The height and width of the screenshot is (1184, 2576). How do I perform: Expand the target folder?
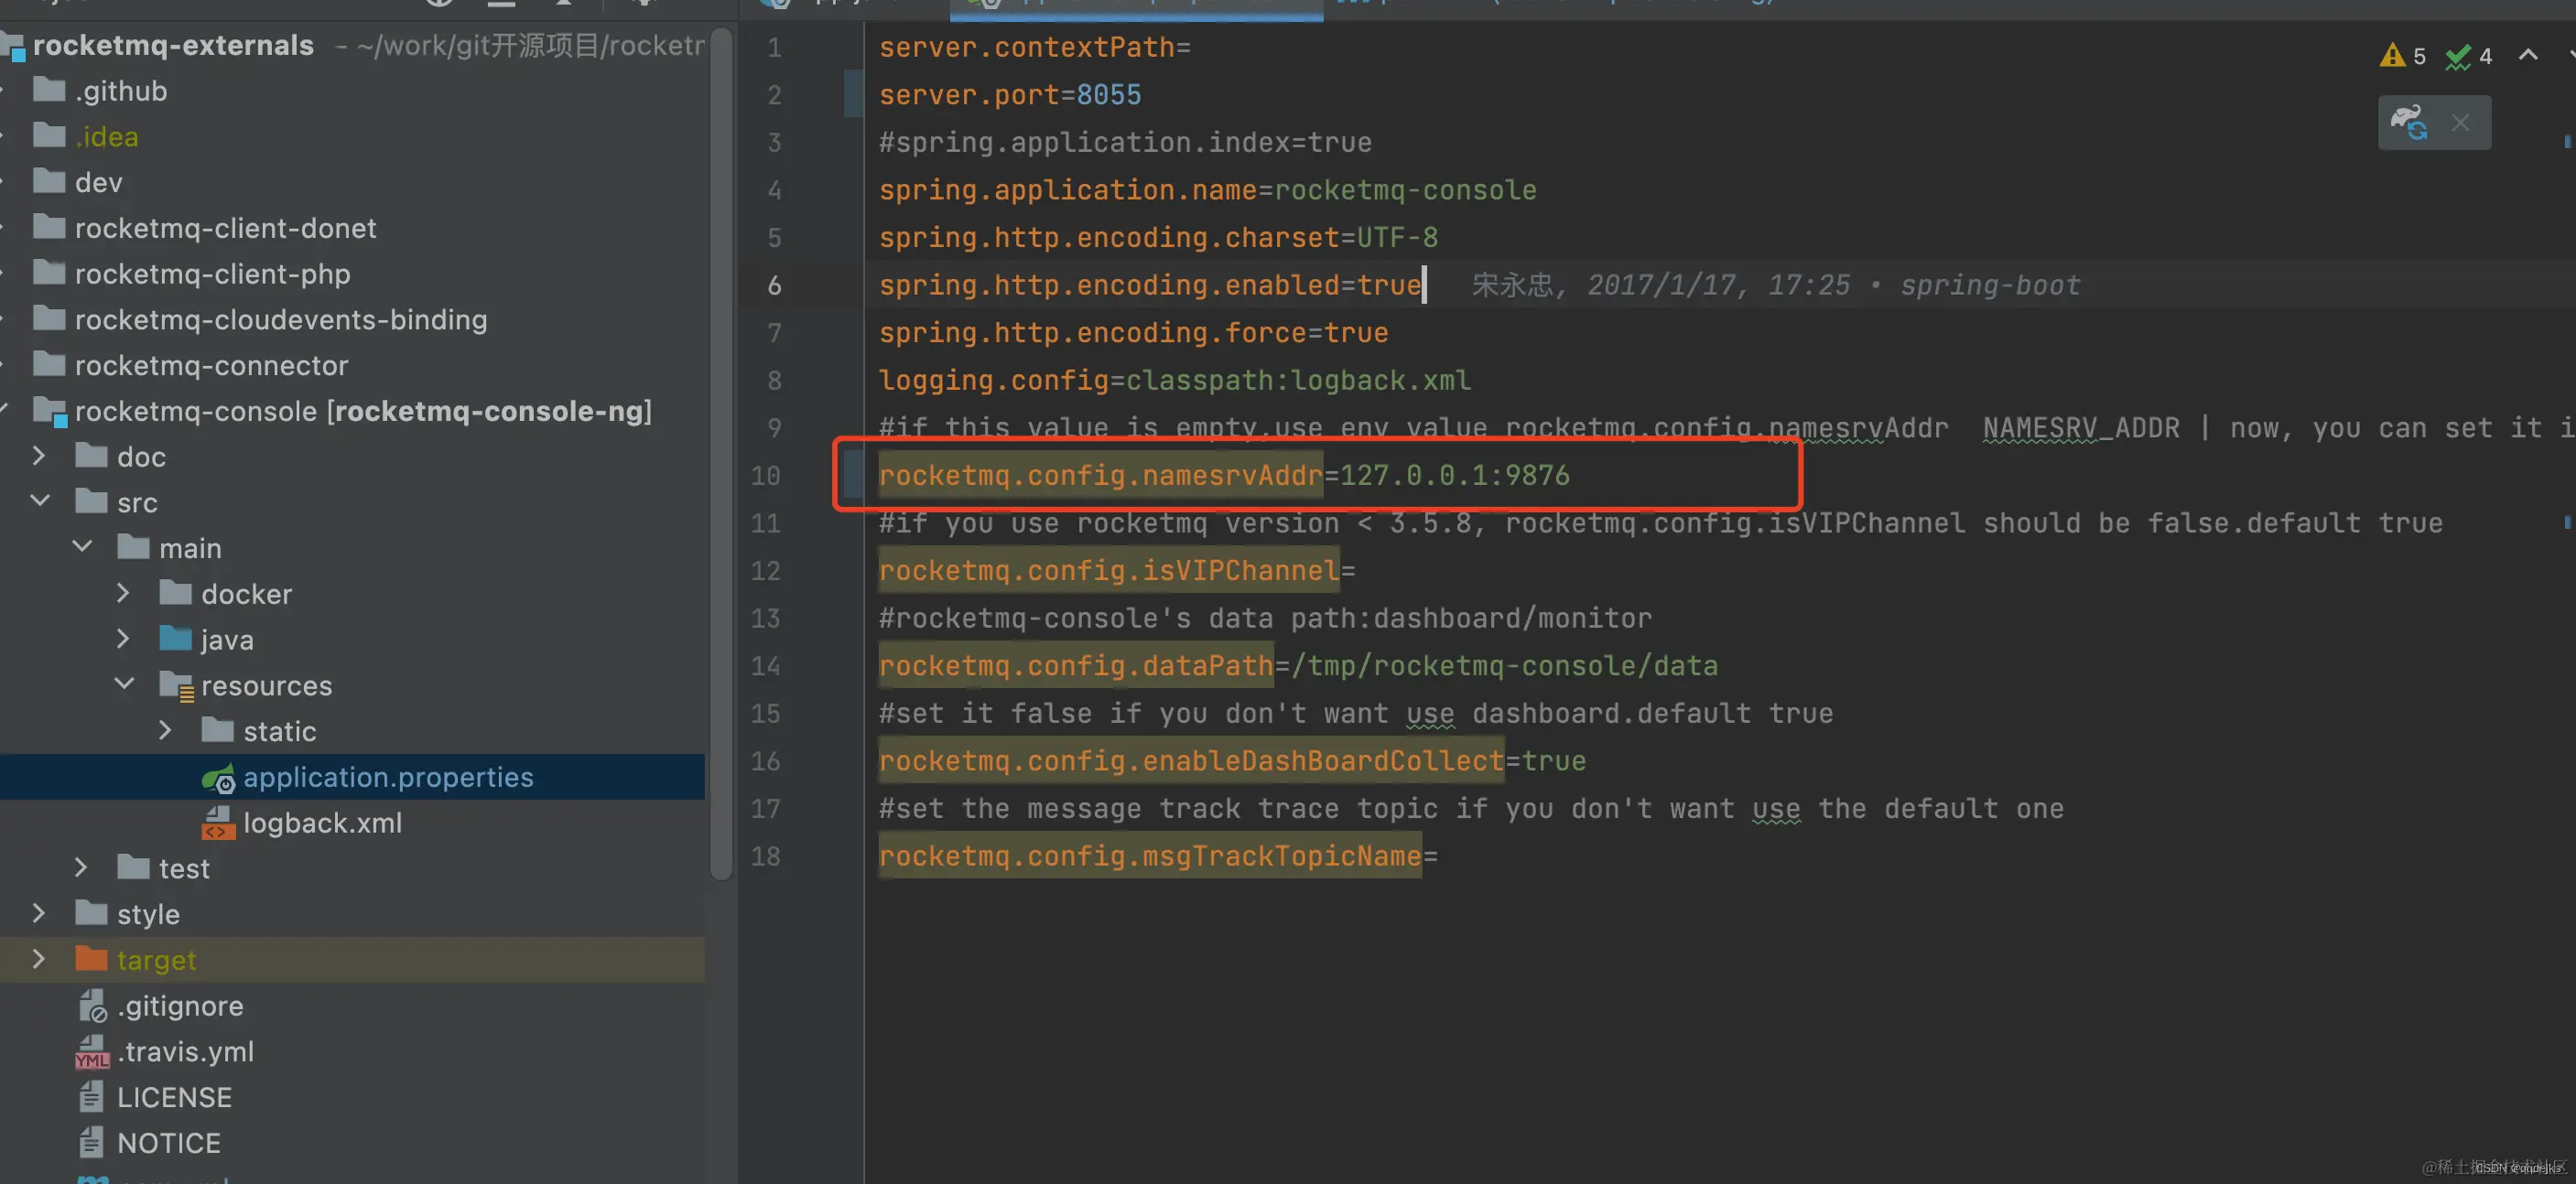click(x=38, y=959)
